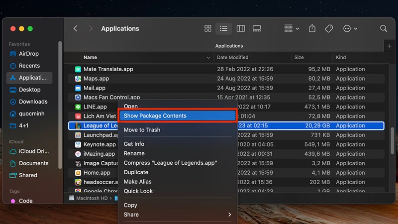
Task: Add a new tab with plus button
Action: (x=389, y=46)
